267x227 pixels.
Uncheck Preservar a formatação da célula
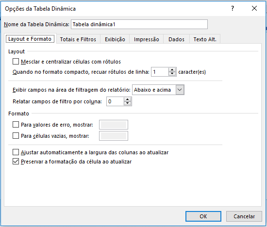tap(16, 162)
